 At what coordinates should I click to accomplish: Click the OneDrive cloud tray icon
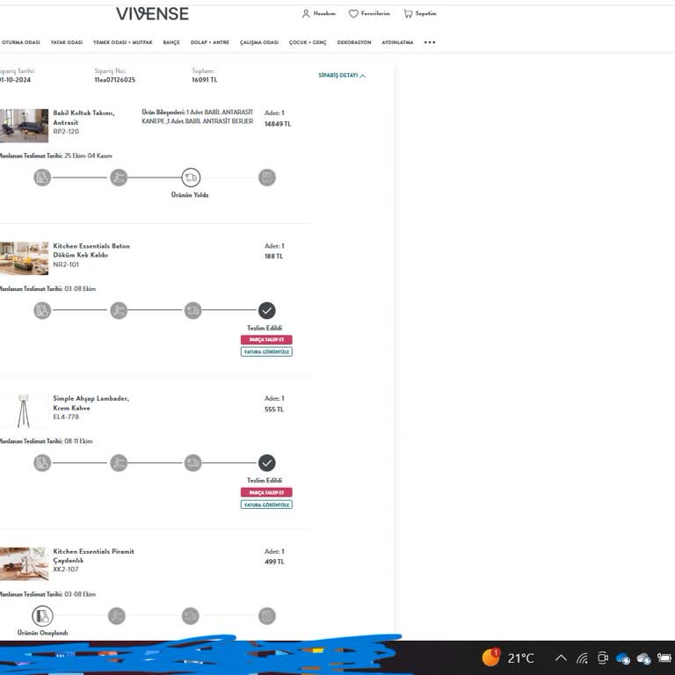pos(623,658)
